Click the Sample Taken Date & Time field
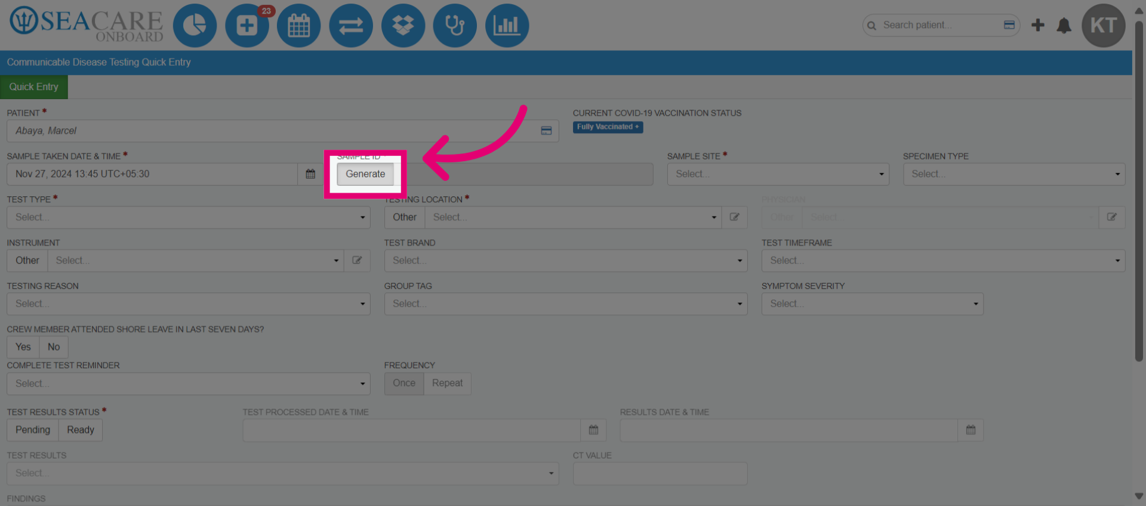Image resolution: width=1146 pixels, height=506 pixels. point(152,174)
